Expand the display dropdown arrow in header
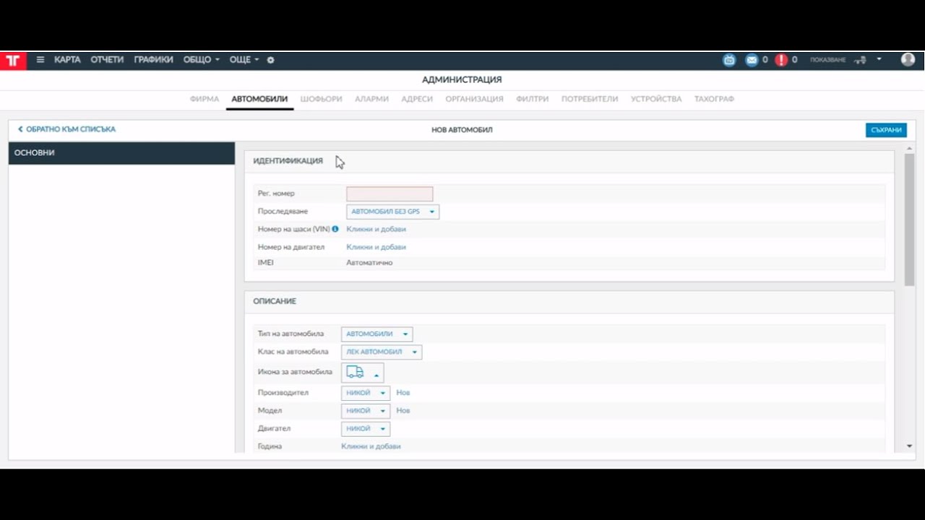Viewport: 925px width, 520px height. (879, 59)
